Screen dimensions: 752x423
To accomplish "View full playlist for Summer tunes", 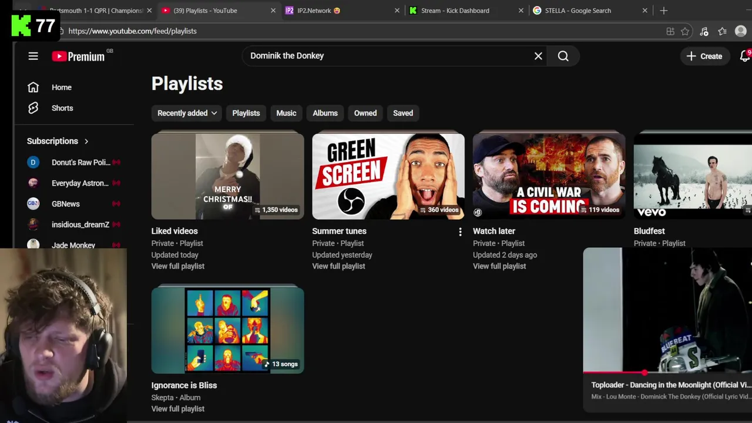I will tap(338, 266).
